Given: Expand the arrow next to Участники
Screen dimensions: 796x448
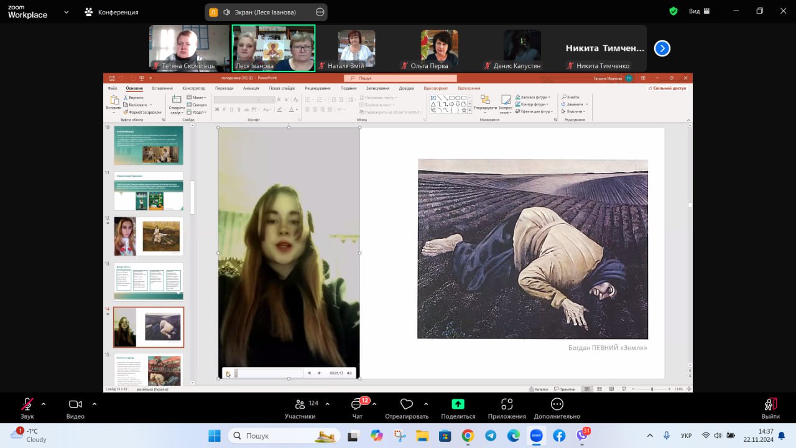Looking at the screenshot, I should click(327, 403).
